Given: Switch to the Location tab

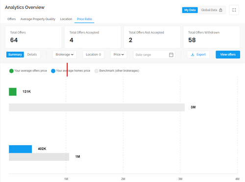Looking at the screenshot, I should (x=66, y=19).
